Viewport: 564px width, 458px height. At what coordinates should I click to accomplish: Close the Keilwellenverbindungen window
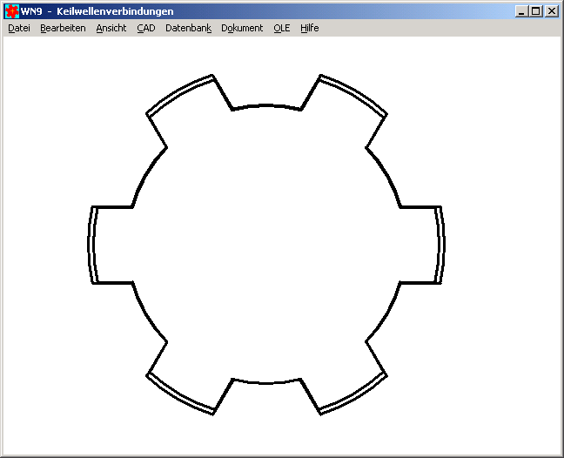[x=552, y=11]
